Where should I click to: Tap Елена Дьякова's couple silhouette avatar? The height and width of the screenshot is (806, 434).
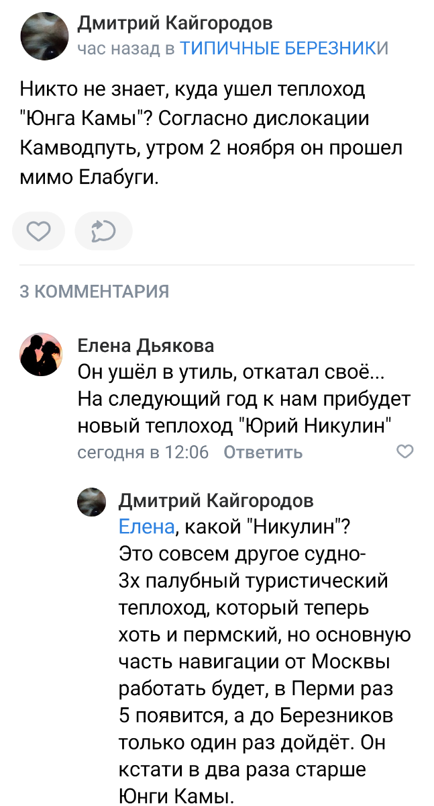tap(42, 354)
